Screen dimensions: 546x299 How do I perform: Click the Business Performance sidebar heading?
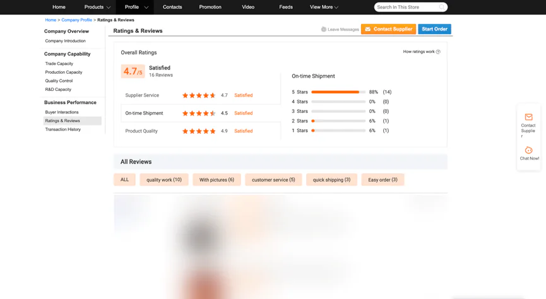tap(70, 103)
